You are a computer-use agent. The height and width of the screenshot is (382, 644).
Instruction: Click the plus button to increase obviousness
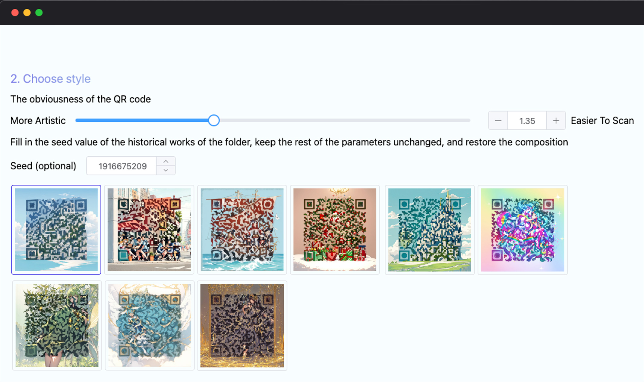[x=556, y=121]
